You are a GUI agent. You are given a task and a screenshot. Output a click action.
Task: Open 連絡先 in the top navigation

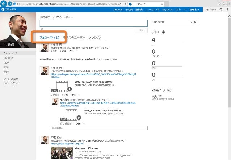coord(139,10)
